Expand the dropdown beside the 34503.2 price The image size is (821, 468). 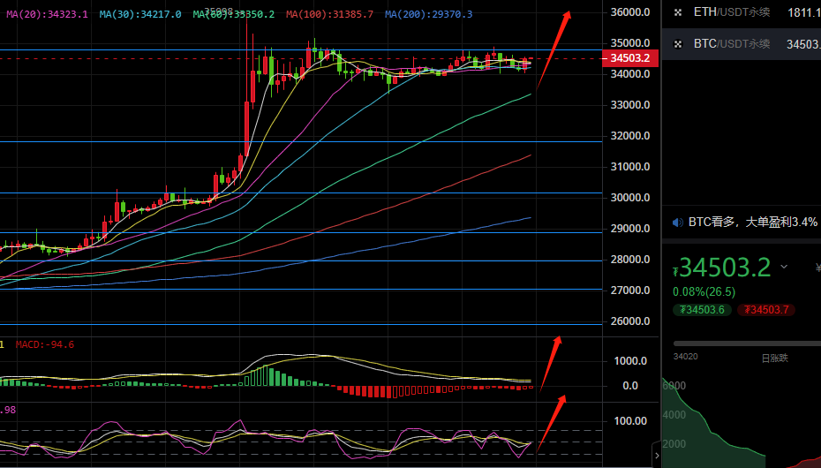[x=784, y=267]
